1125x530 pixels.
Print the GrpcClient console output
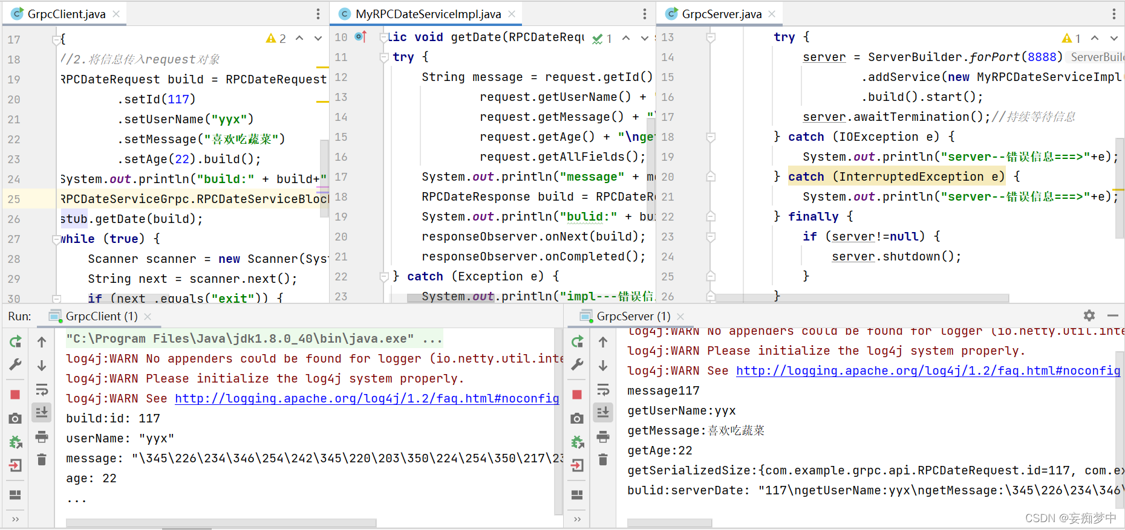pos(42,436)
